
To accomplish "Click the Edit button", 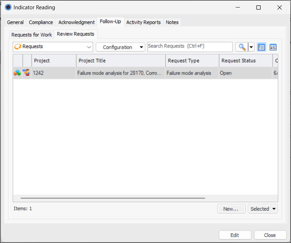I will tap(235, 235).
